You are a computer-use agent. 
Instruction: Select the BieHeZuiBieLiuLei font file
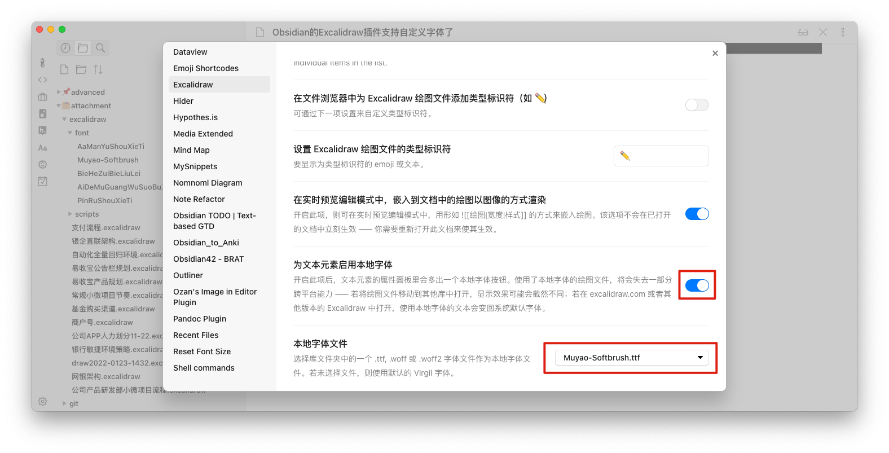tap(109, 174)
